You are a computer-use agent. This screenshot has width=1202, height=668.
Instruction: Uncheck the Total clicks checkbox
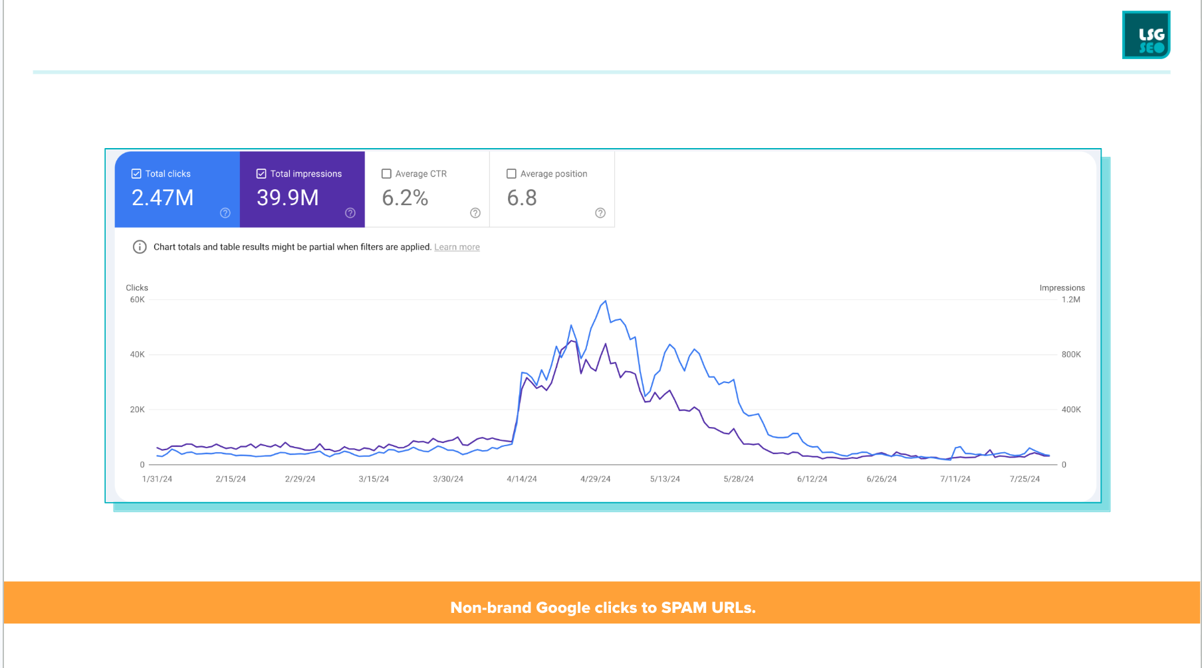click(x=136, y=174)
